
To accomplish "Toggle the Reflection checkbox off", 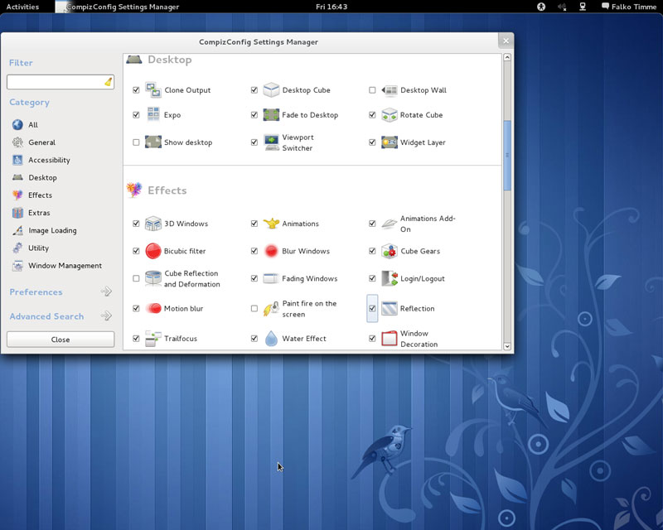I will point(372,309).
